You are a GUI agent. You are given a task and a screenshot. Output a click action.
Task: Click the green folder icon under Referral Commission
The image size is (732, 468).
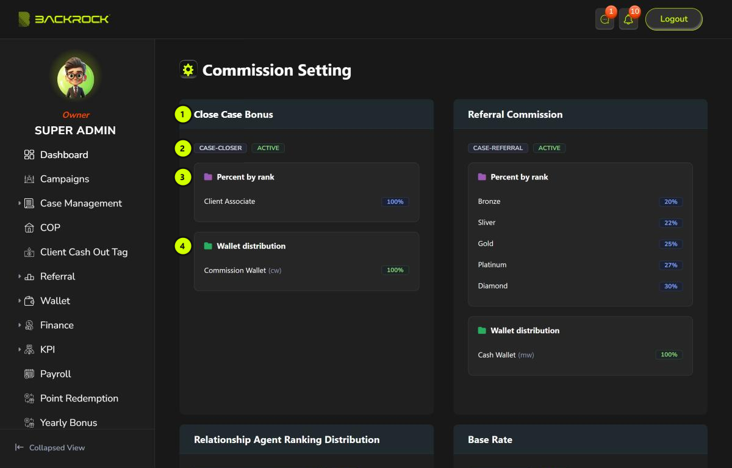[x=482, y=330]
